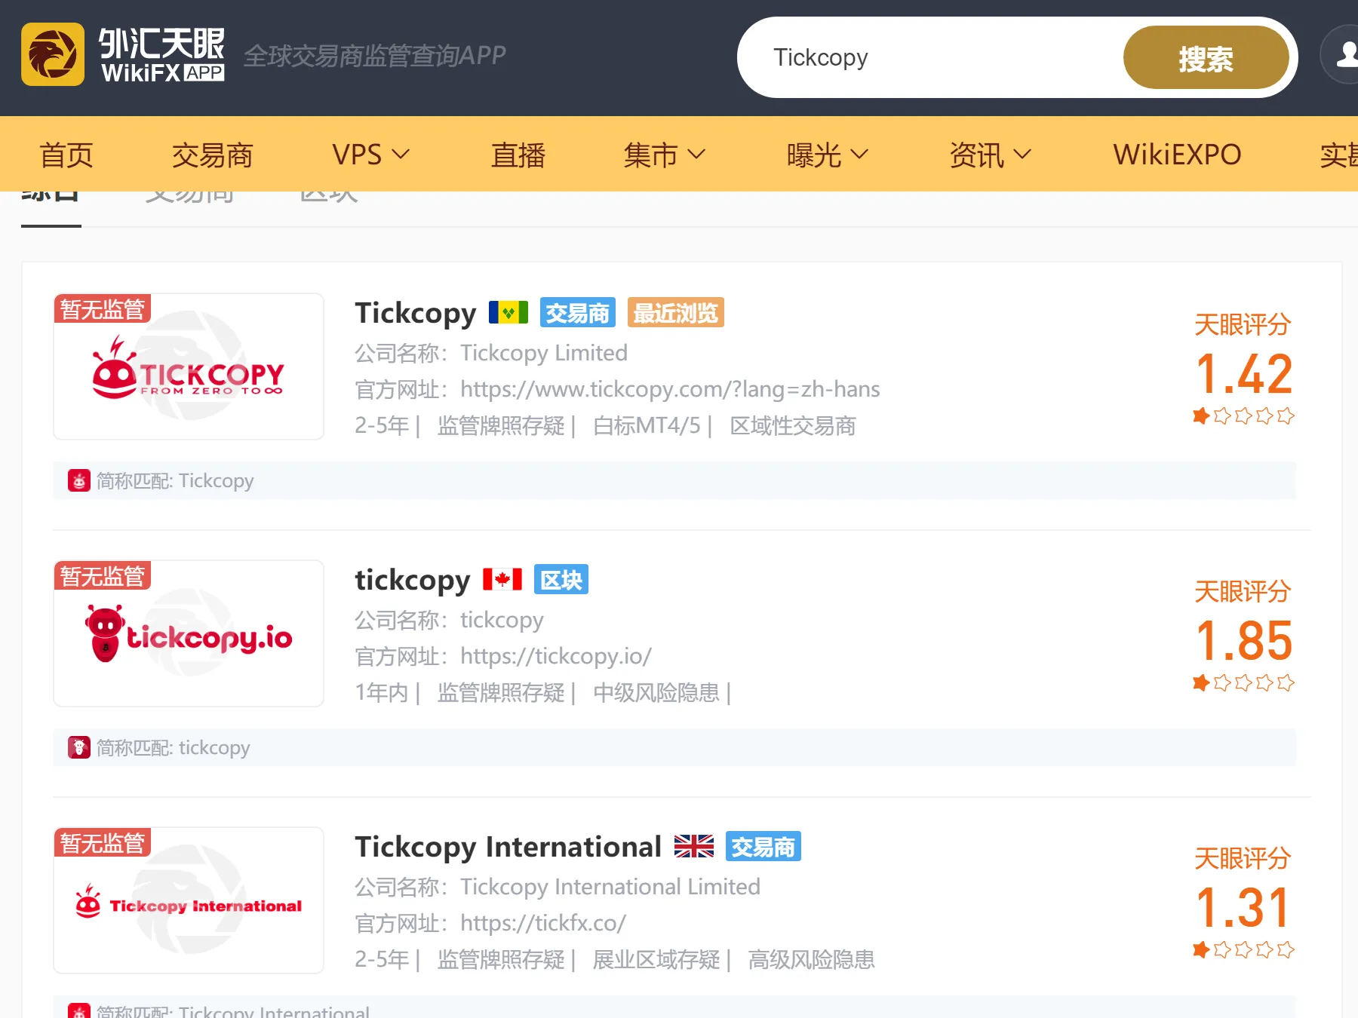Click the WikiFX APP wordmark
This screenshot has height=1018, width=1358.
coord(162,55)
